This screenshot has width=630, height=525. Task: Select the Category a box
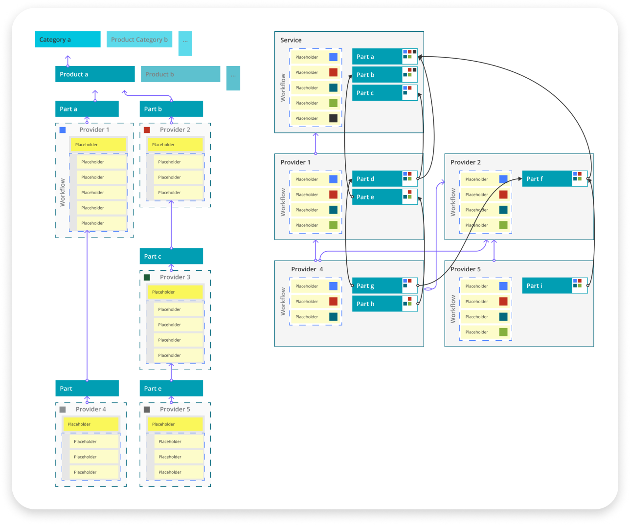[67, 39]
